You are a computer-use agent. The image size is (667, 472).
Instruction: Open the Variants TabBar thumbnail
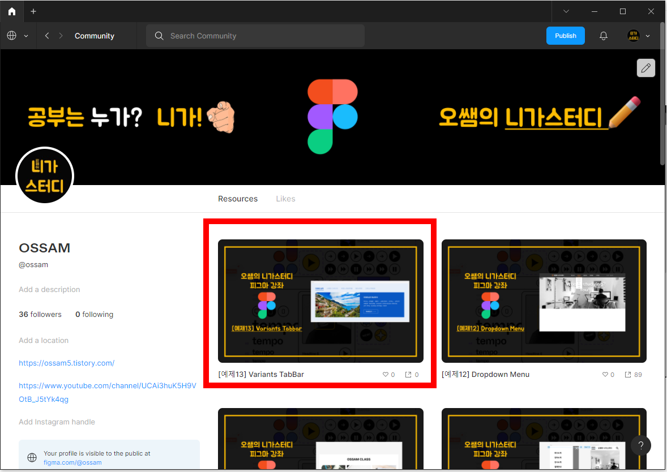click(x=320, y=301)
